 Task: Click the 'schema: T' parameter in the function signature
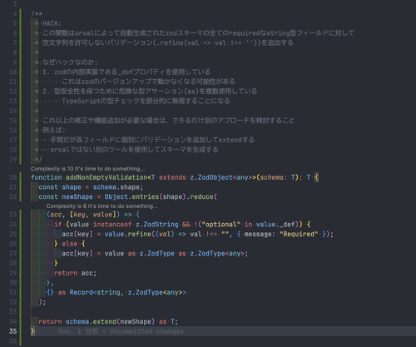277,177
